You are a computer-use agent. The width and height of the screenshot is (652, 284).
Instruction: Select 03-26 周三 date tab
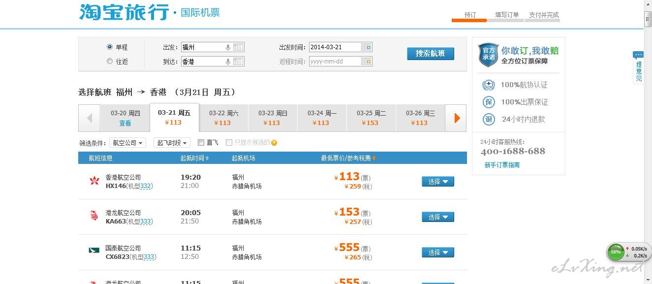pos(420,118)
